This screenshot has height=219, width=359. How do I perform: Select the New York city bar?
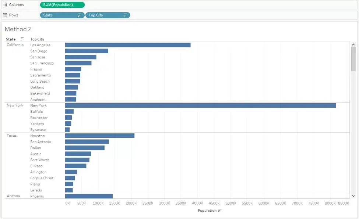click(201, 105)
